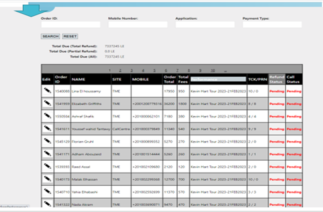Viewport: 323px width, 212px height.
Task: Edit order 1540088 pencil icon
Action: (48, 91)
